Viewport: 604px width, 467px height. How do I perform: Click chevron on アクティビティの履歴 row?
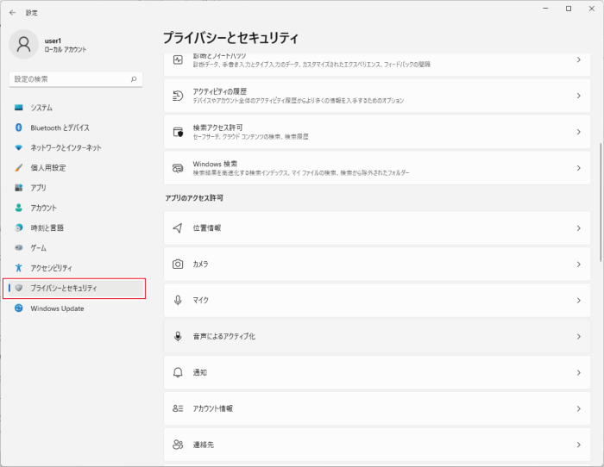click(579, 96)
